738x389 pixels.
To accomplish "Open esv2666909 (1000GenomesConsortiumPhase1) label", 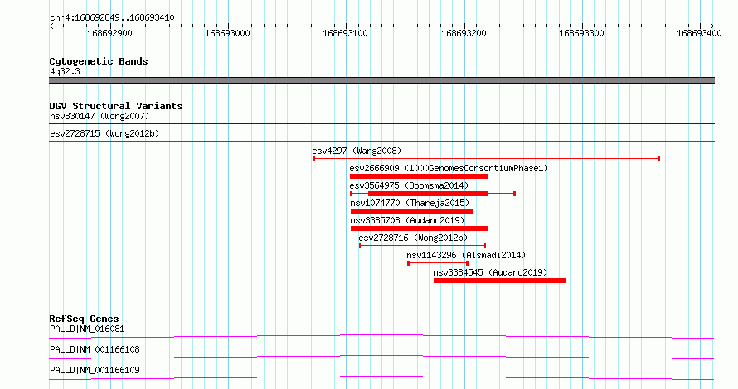I will click(449, 168).
